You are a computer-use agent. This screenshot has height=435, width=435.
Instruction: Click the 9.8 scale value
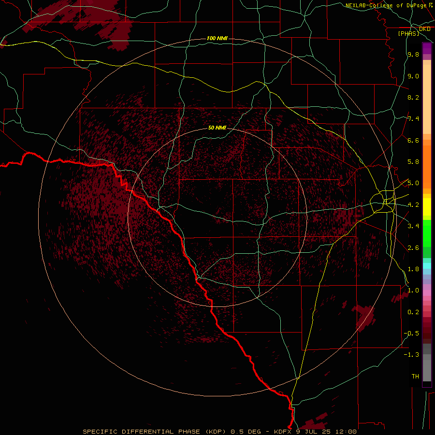pos(413,54)
